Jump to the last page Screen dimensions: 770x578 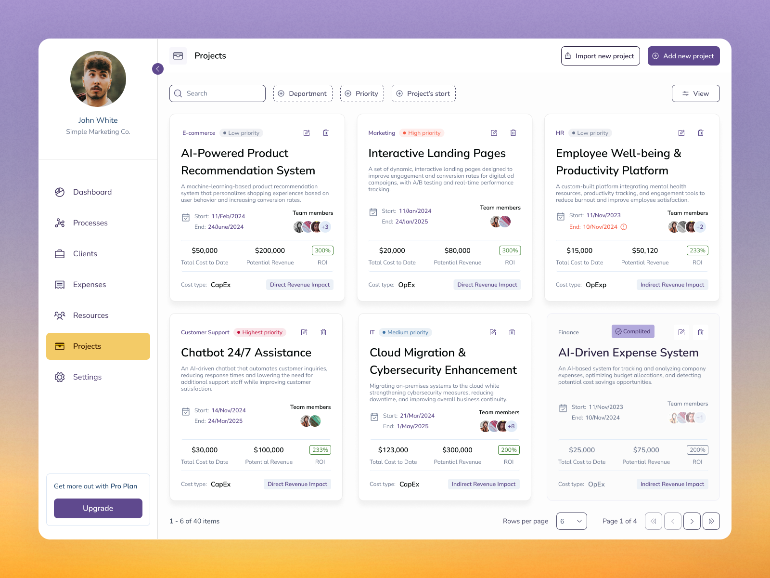click(x=711, y=521)
